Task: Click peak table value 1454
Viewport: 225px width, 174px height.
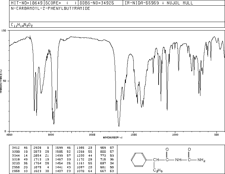Action: [x=59, y=163]
